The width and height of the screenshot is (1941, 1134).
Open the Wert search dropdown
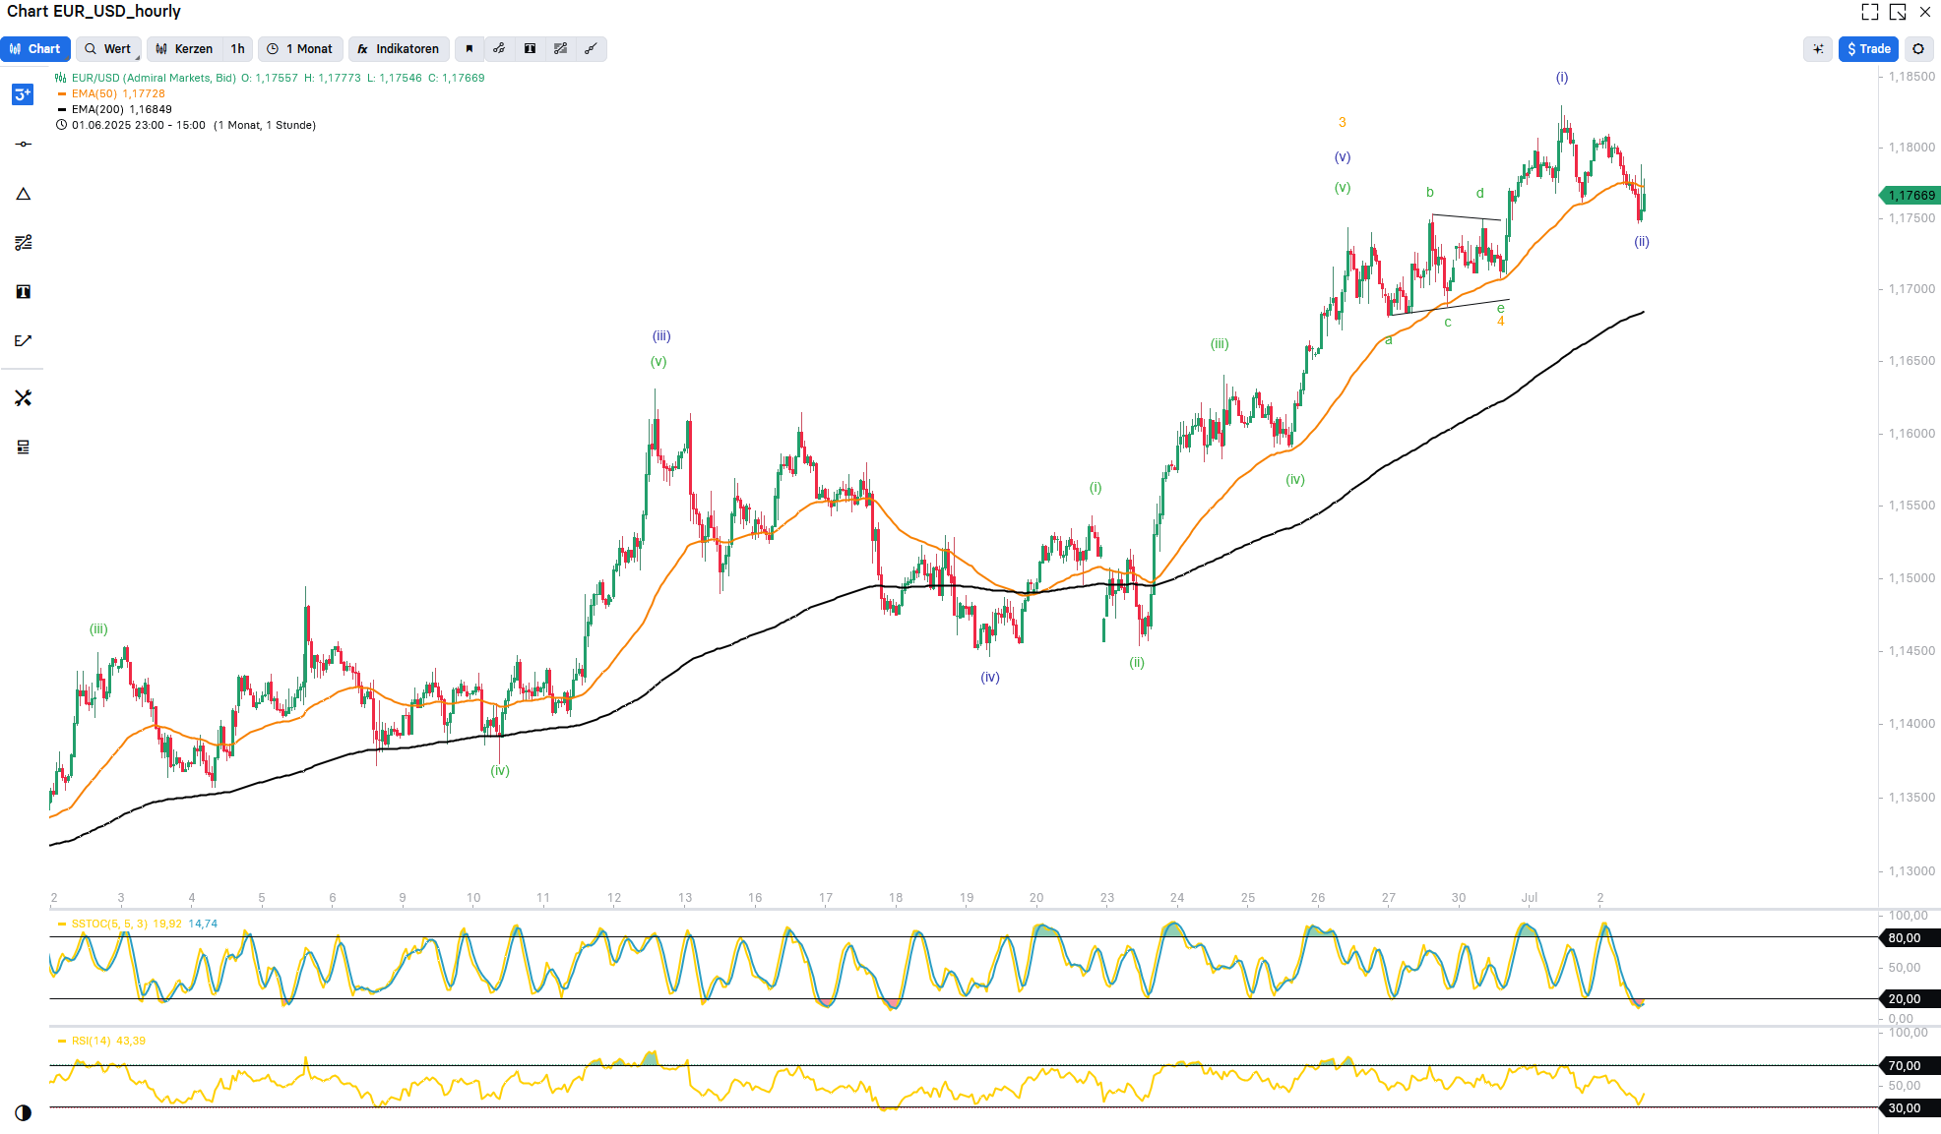click(x=108, y=49)
